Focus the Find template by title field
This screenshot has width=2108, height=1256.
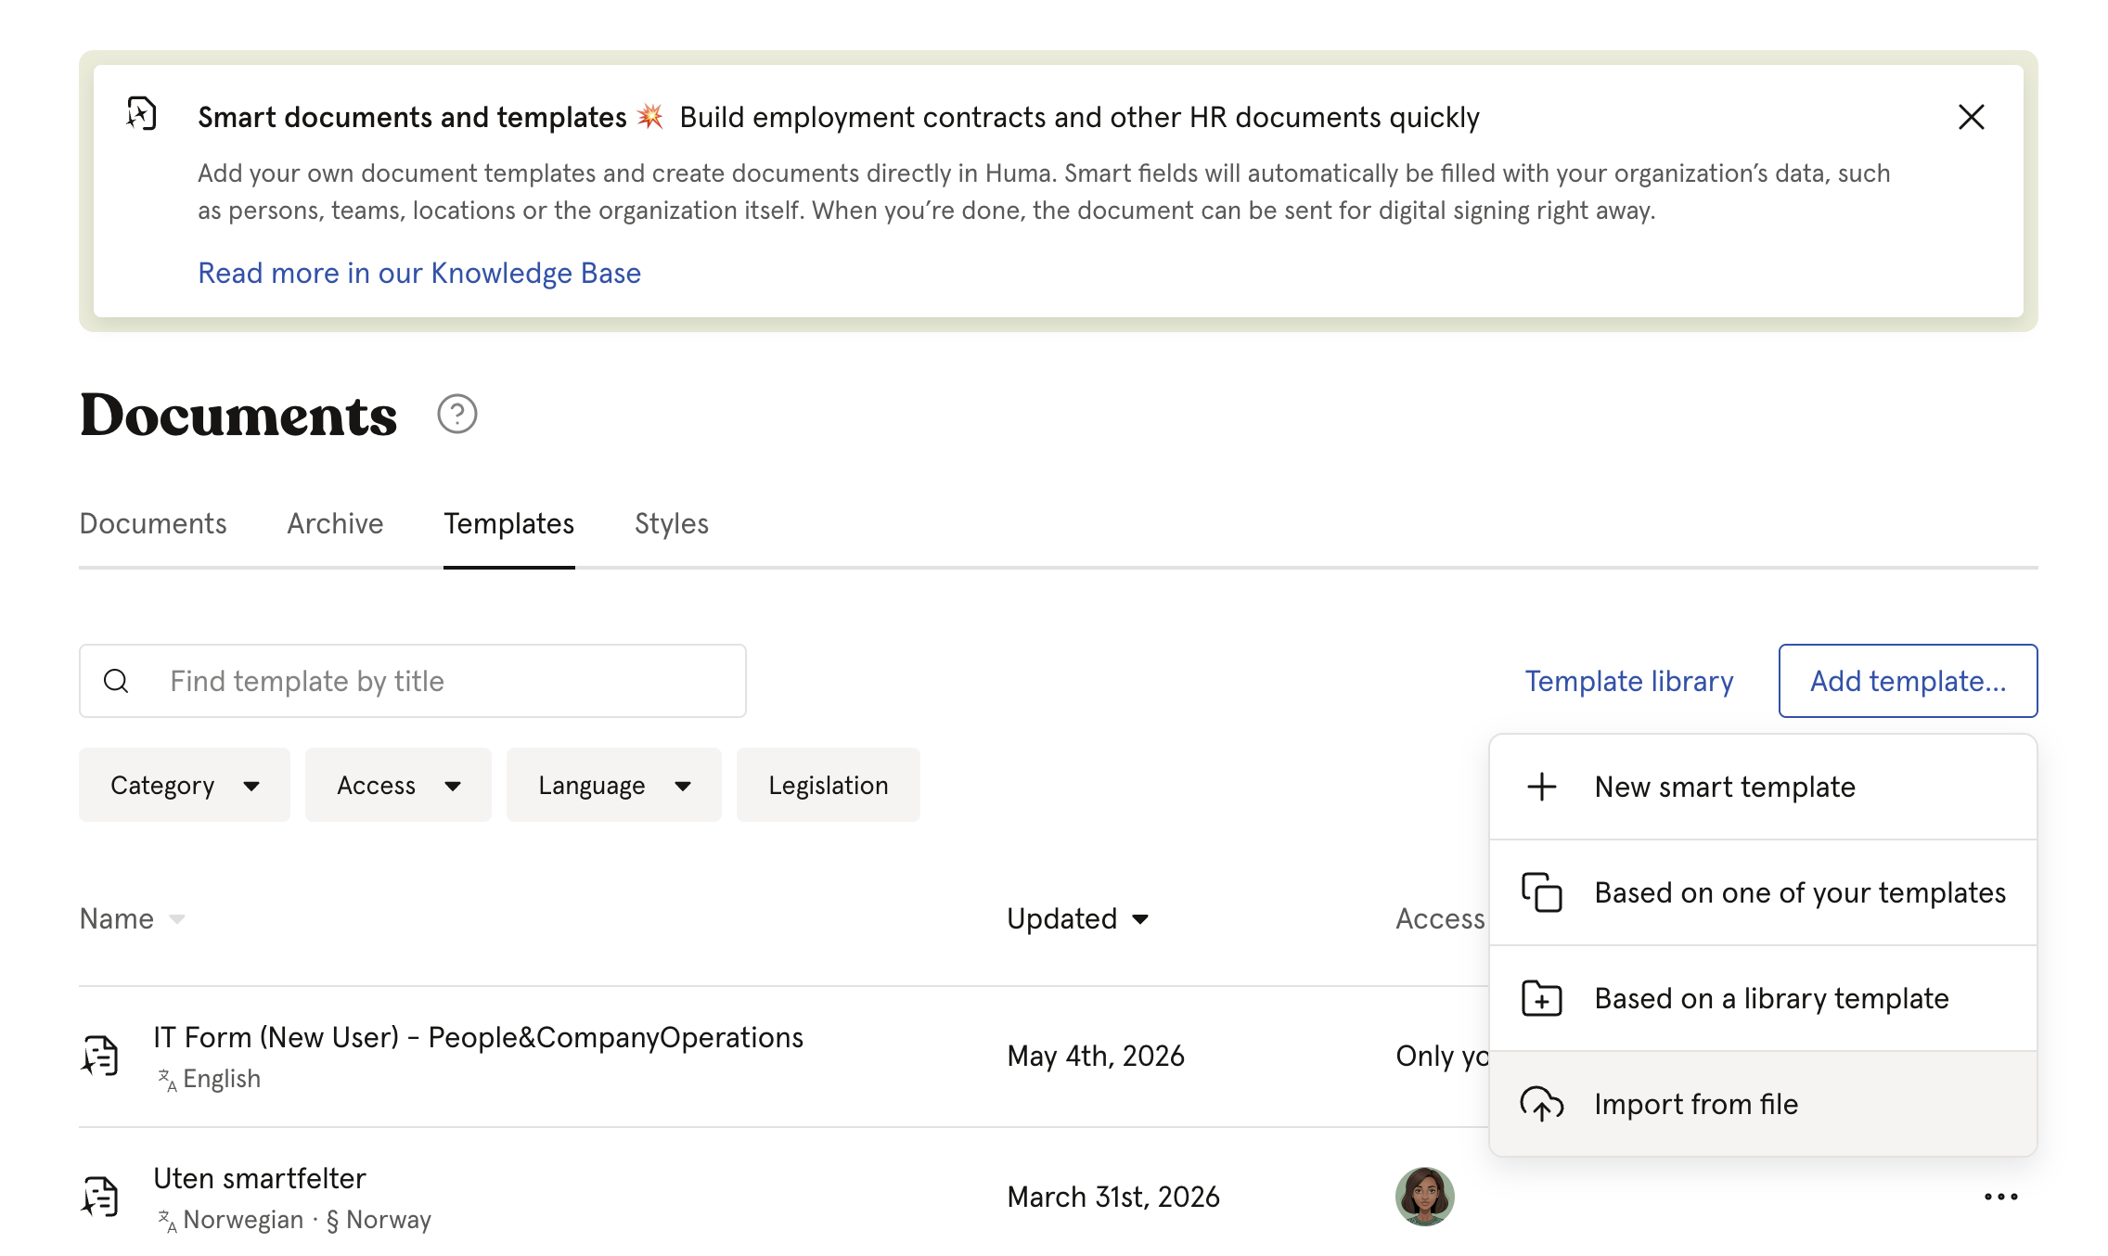pyautogui.click(x=413, y=681)
